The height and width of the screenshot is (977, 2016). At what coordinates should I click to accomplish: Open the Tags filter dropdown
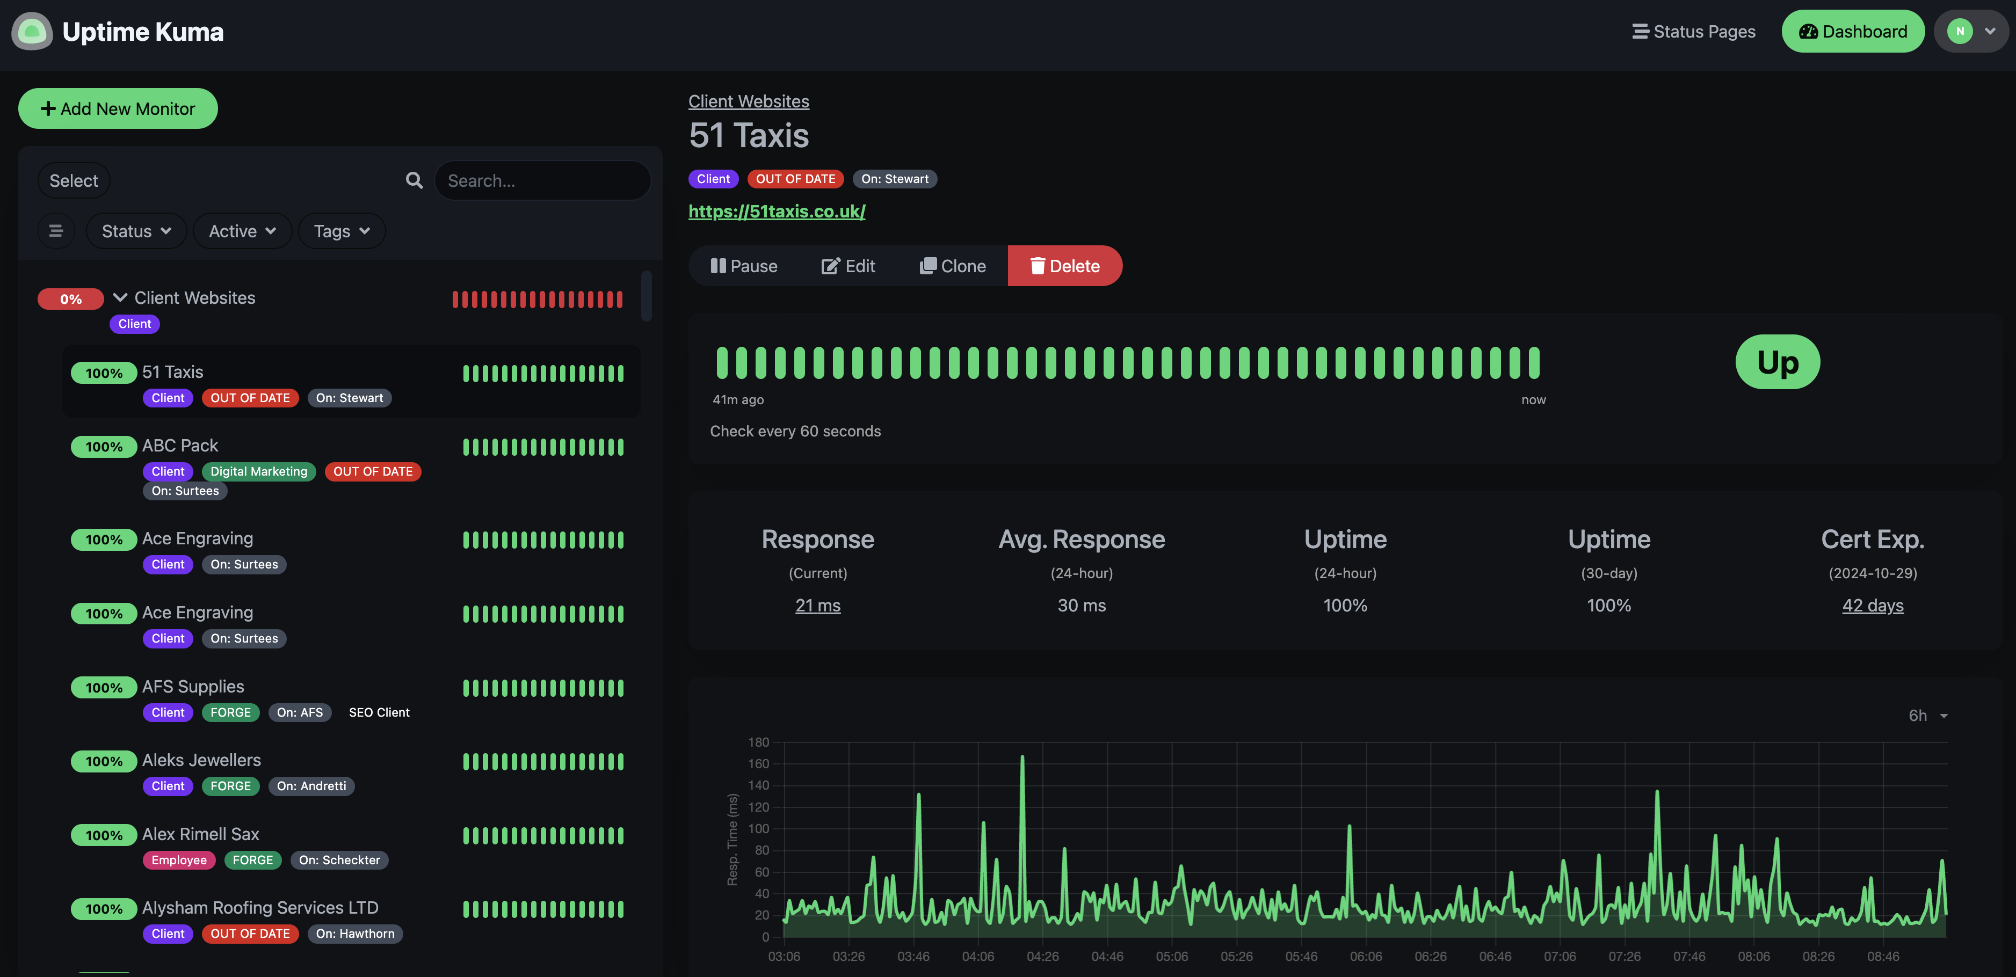(x=341, y=231)
